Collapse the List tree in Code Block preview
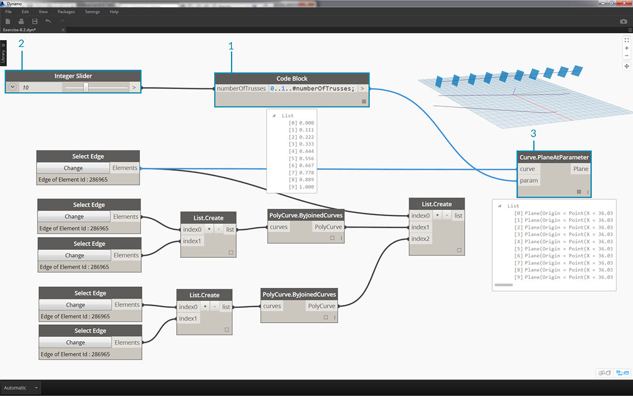 click(x=273, y=115)
